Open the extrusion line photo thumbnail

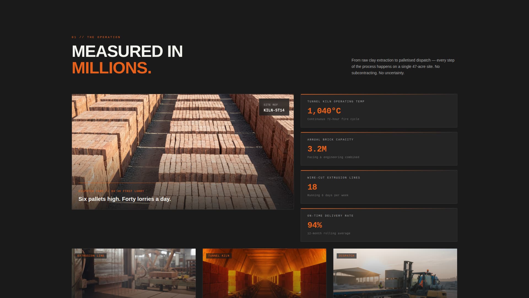(x=134, y=276)
